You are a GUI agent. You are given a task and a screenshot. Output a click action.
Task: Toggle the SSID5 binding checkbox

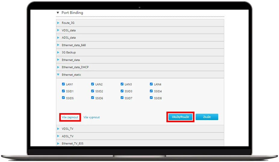[x=63, y=98]
